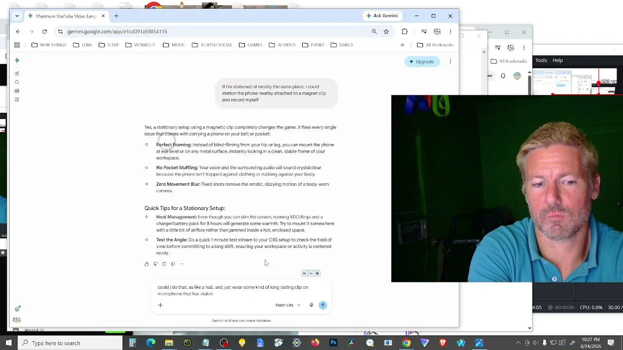The height and width of the screenshot is (350, 623).
Task: Open the apps grid on the bookmarks bar
Action: click(17, 45)
